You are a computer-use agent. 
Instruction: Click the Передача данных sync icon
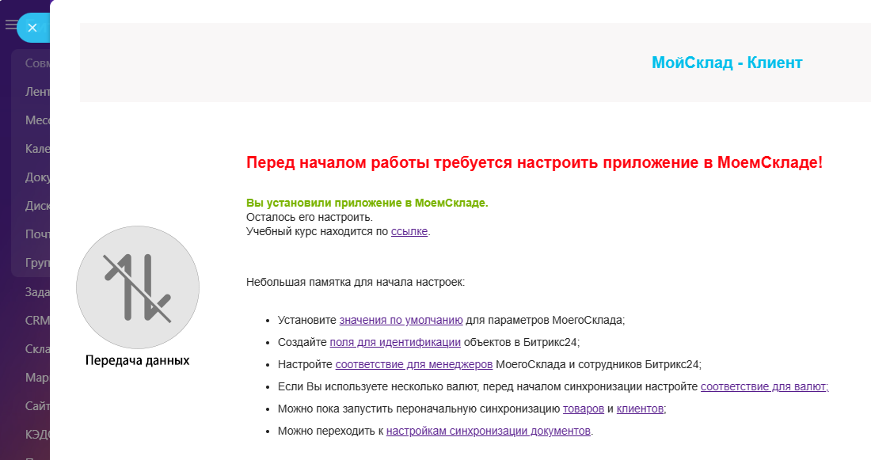138,287
